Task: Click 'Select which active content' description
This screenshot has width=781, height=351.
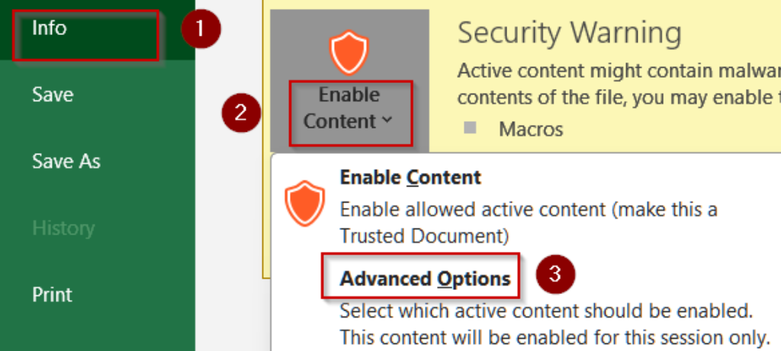Action: click(546, 311)
